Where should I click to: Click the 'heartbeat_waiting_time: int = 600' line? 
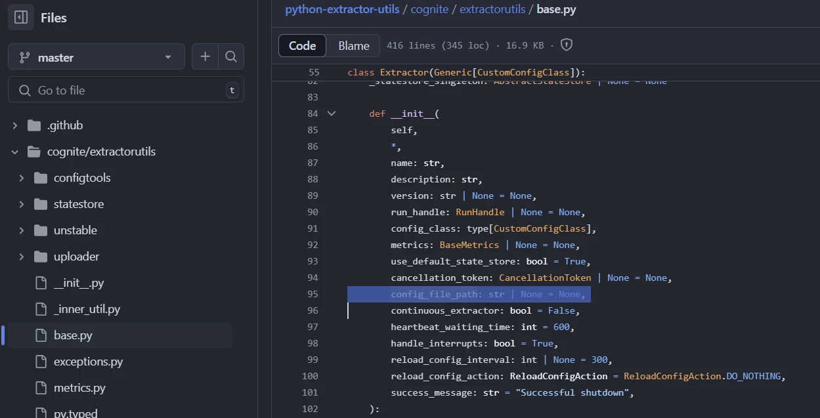[x=483, y=327]
